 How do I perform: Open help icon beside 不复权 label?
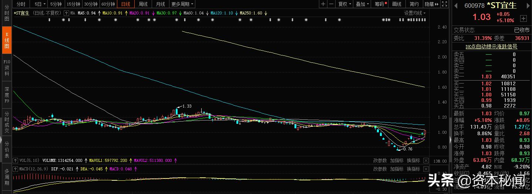point(66,13)
